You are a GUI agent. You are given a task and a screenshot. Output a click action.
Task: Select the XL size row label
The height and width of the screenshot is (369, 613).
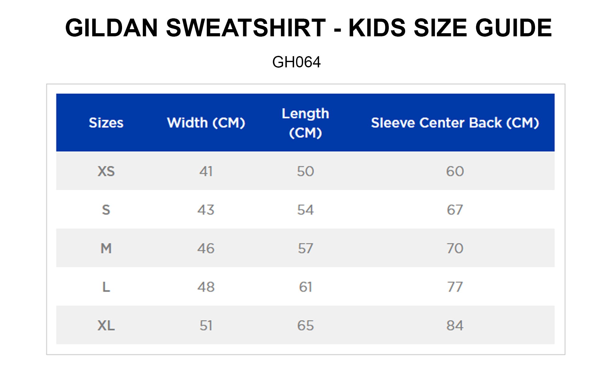pos(106,326)
